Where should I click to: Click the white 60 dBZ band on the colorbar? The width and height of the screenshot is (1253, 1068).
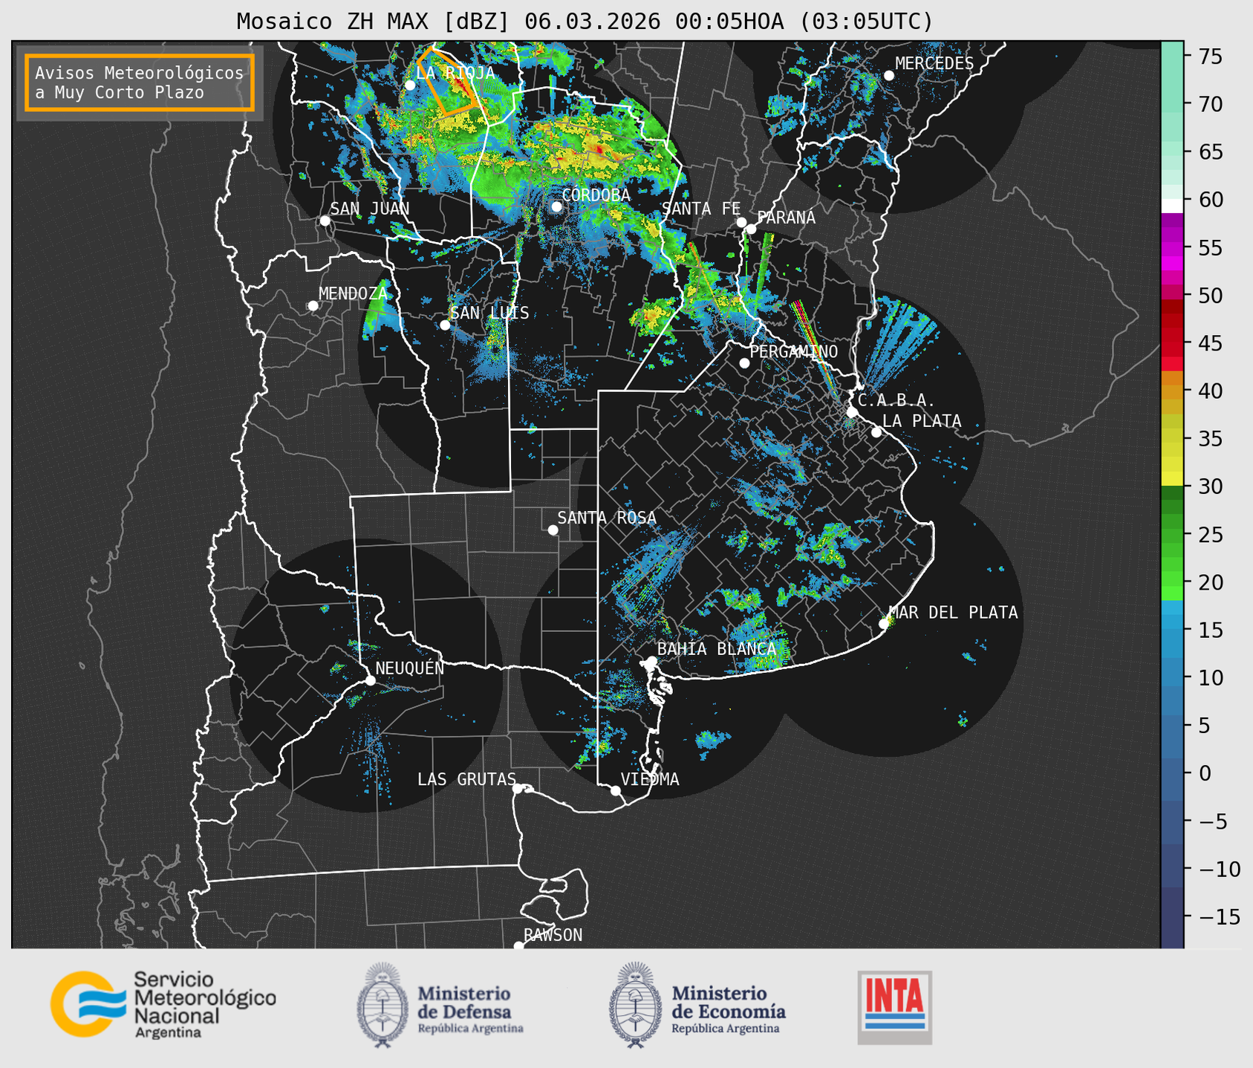1172,206
